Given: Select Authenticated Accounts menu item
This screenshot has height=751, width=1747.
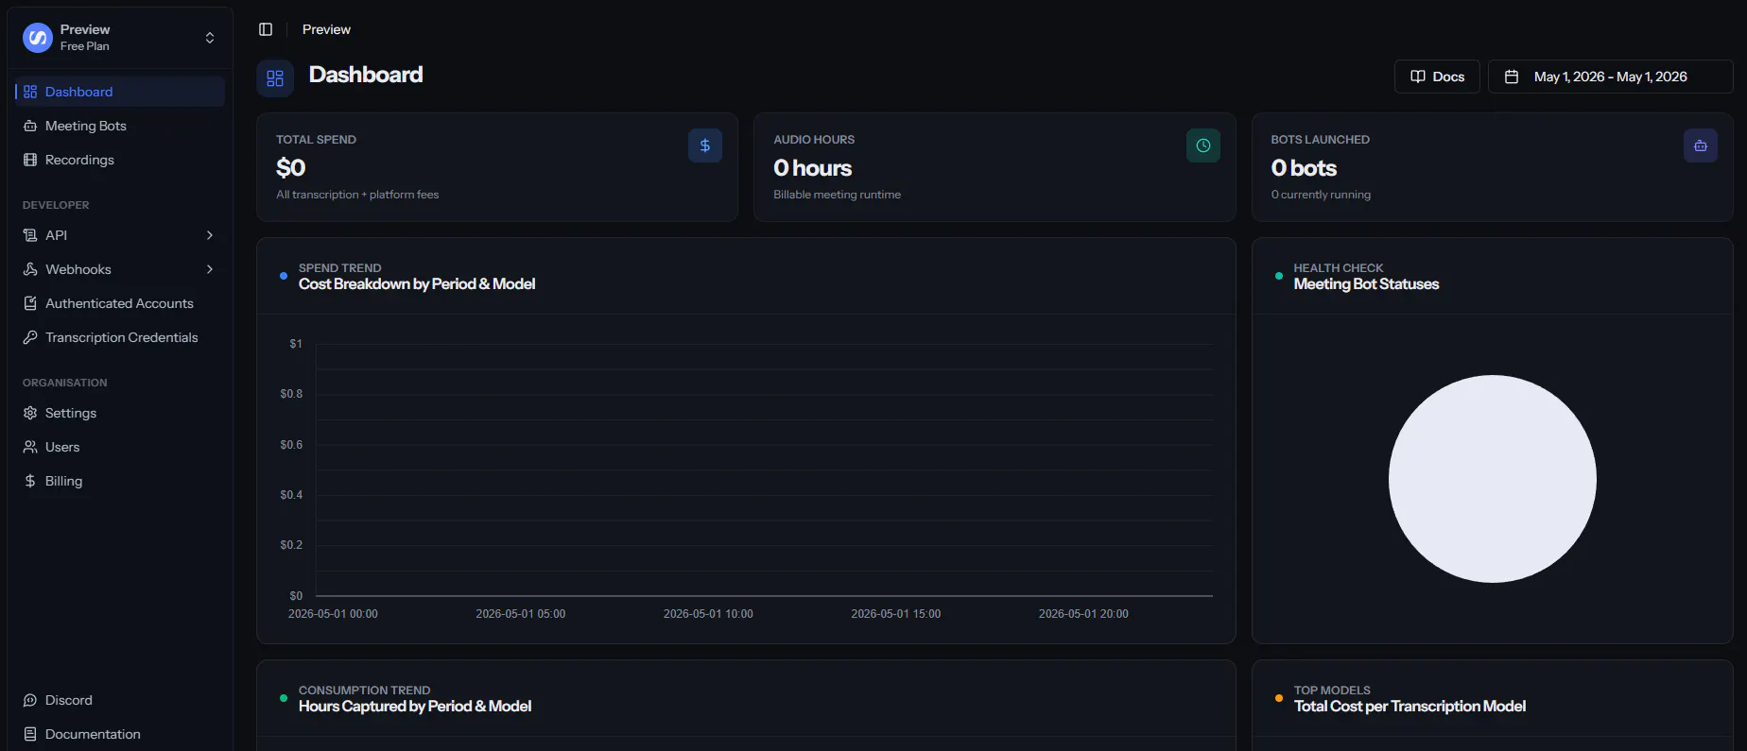Looking at the screenshot, I should pyautogui.click(x=120, y=303).
